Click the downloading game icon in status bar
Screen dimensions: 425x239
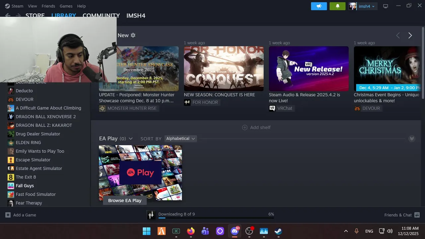151,215
